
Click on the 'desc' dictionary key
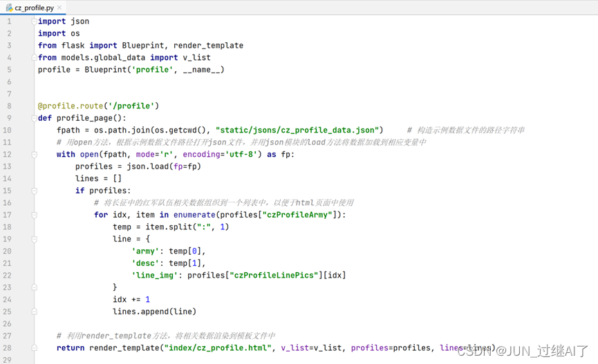pos(145,263)
